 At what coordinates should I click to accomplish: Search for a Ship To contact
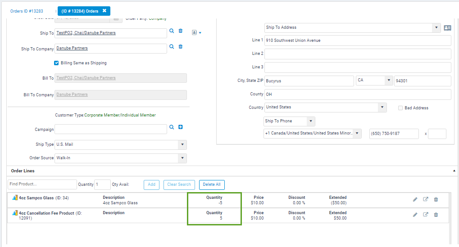coord(172,31)
